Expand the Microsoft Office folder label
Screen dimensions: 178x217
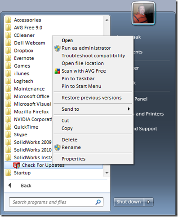31,96
